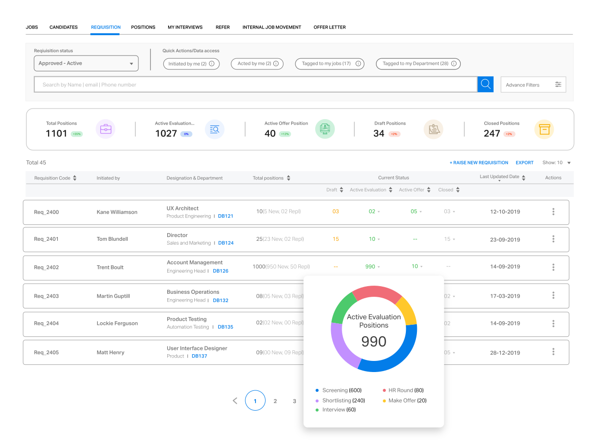Open the DB126 dashboard link for Trent Boult
602x442 pixels.
click(x=221, y=271)
